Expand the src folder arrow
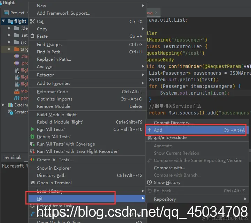The height and width of the screenshot is (223, 251). (x=9, y=42)
